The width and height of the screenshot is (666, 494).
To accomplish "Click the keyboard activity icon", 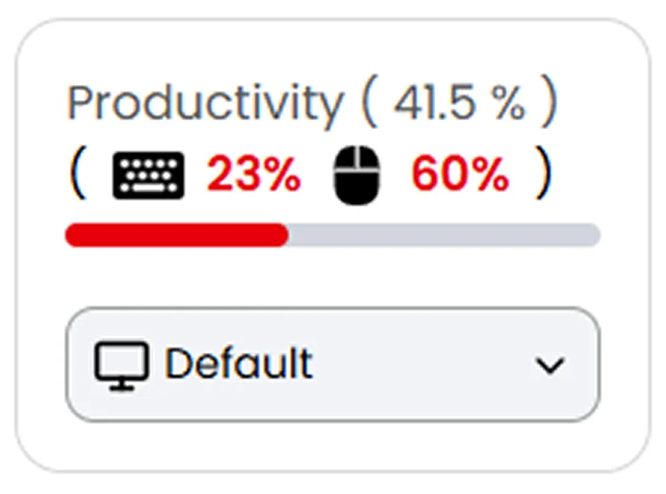I will click(149, 176).
